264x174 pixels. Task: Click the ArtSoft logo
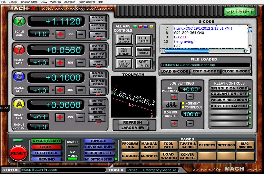tap(240, 11)
